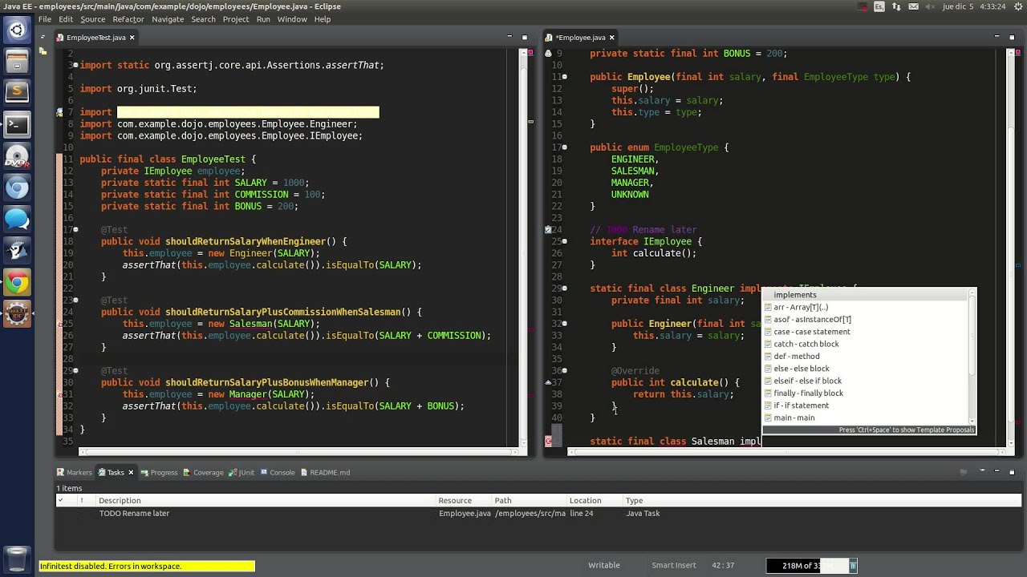Viewport: 1027px width, 577px height.
Task: Click the quick fix marker on line 7
Action: point(59,112)
